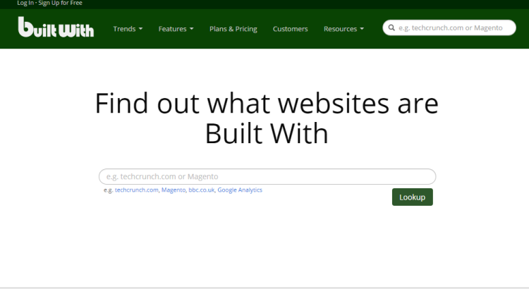This screenshot has width=529, height=289.
Task: Select the Google Analytics example link
Action: coord(240,190)
